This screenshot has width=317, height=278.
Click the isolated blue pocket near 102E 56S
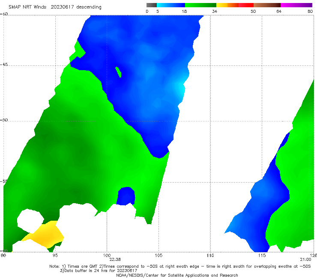tap(126, 196)
